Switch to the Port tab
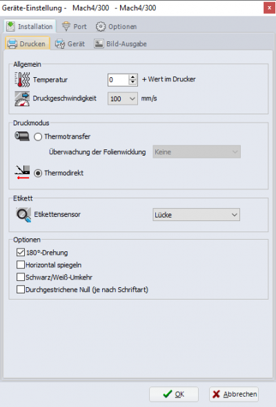This screenshot has width=276, height=407. 75,26
